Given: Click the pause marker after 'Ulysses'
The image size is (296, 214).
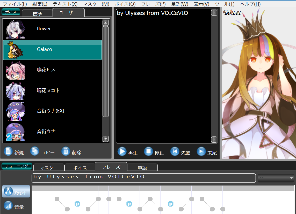Looking at the screenshot, I should point(129,204).
